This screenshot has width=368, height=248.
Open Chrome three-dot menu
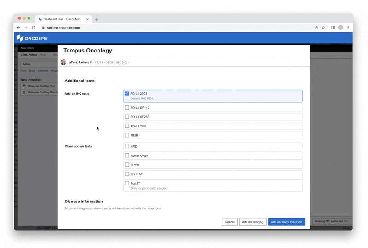point(348,28)
